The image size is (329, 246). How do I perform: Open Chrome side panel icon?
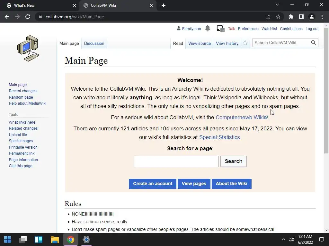301,17
